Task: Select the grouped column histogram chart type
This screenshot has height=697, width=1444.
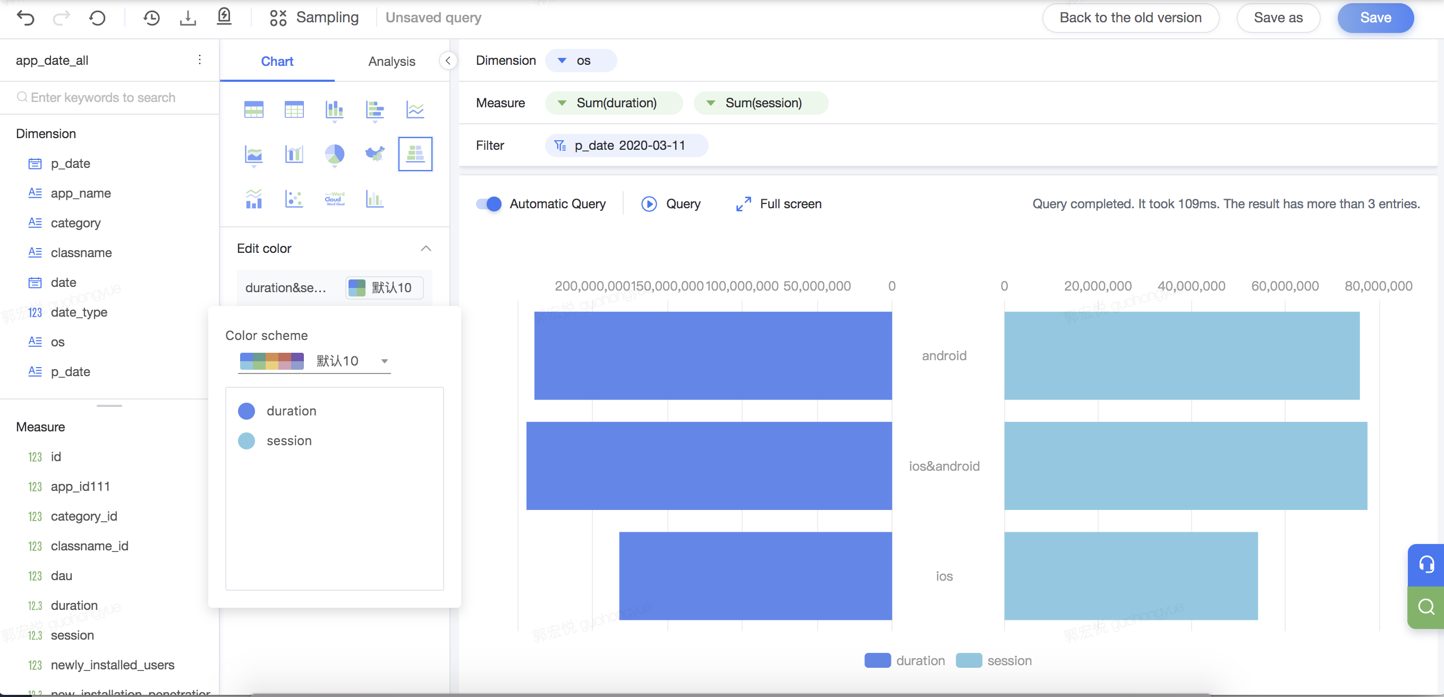Action: [375, 199]
